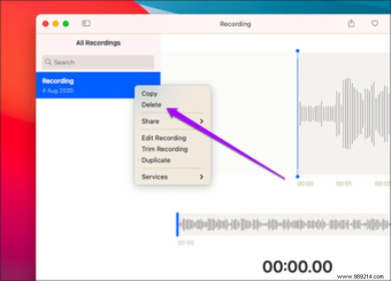Choose Copy from the context menu
Viewport: 391px width, 281px height.
click(150, 93)
